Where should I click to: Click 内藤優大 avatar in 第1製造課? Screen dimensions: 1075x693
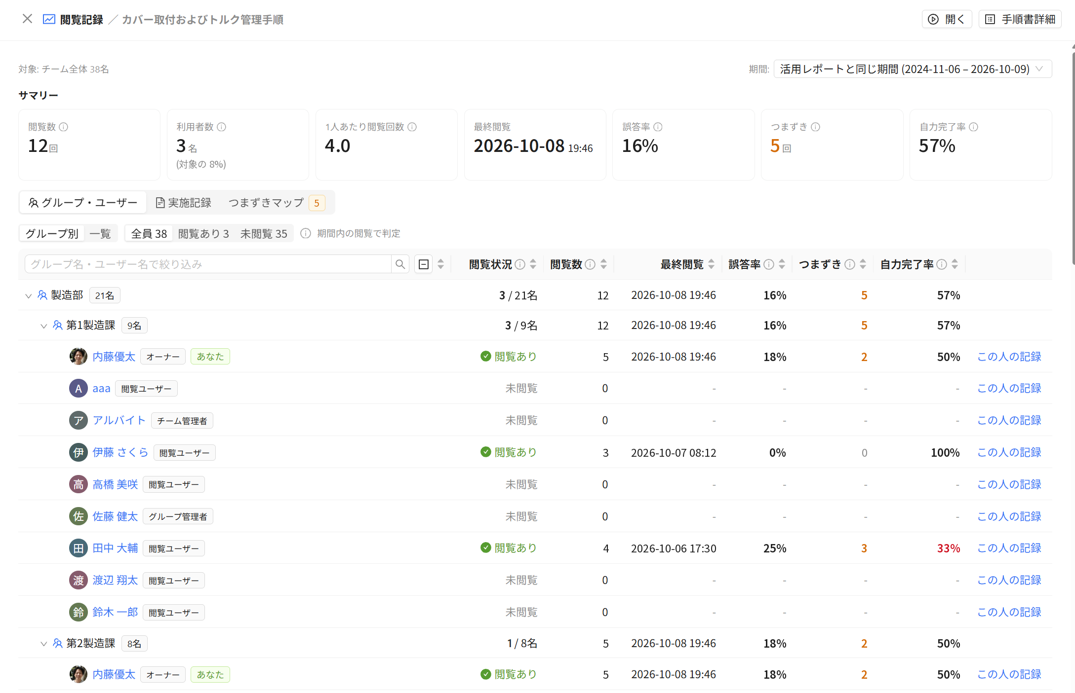(x=79, y=357)
